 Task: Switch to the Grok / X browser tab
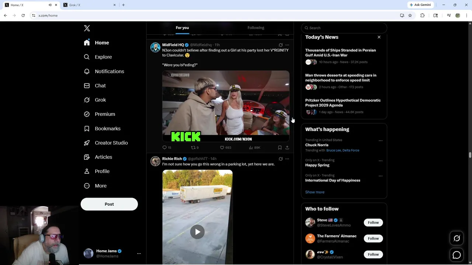point(89,5)
